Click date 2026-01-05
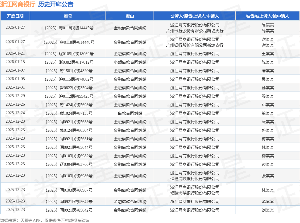 point(15,79)
